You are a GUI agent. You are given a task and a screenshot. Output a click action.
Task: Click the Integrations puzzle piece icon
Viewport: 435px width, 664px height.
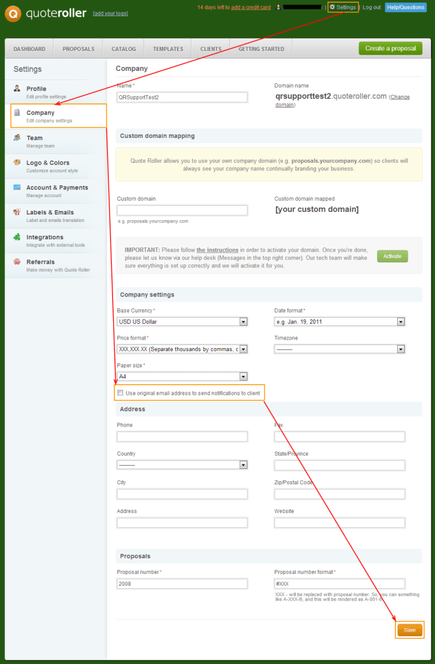[17, 237]
